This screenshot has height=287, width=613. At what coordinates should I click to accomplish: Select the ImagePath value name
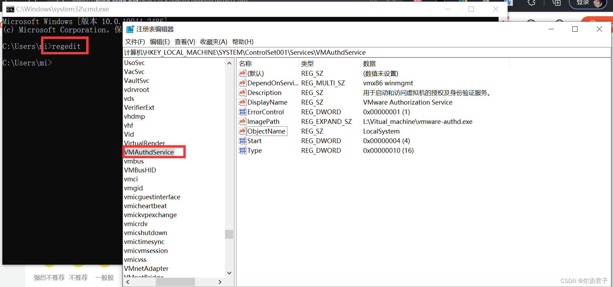tap(263, 121)
